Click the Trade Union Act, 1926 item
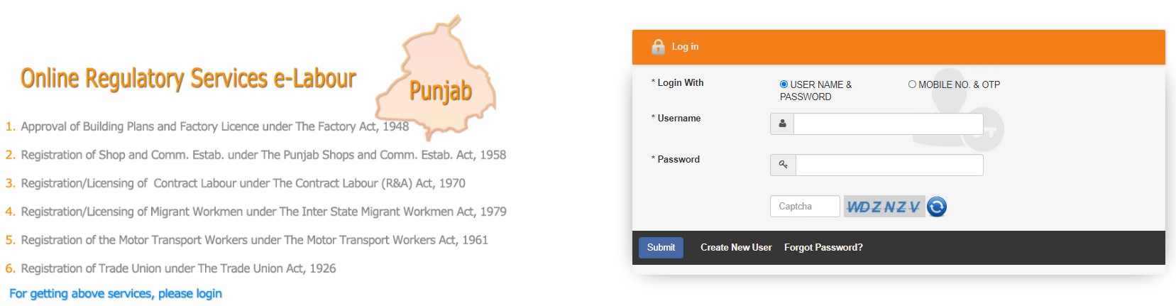1176x306 pixels. pos(178,269)
